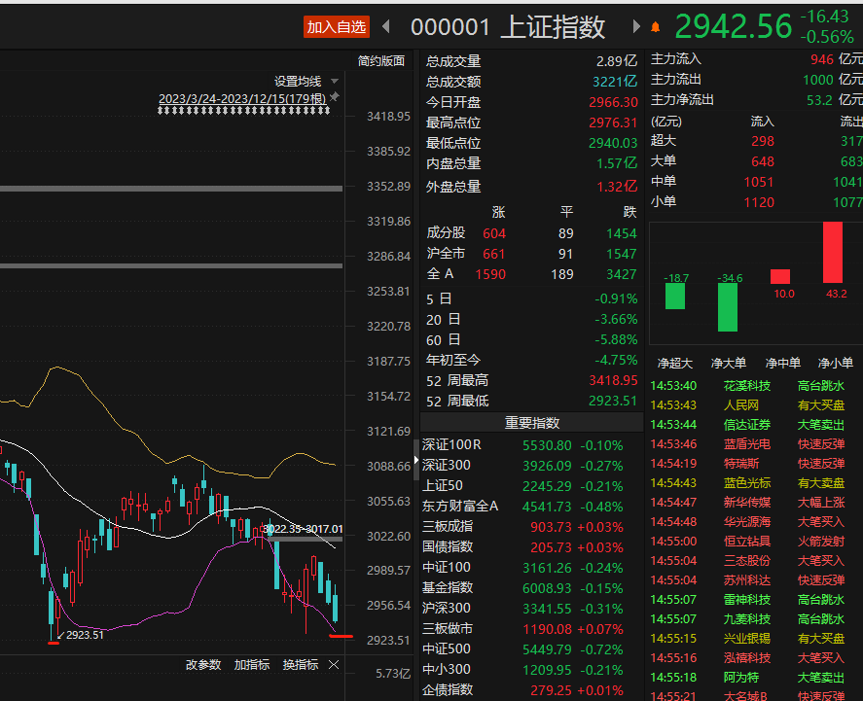This screenshot has height=701, width=863.
Task: Open the 基金指数 index row
Action: click(531, 588)
